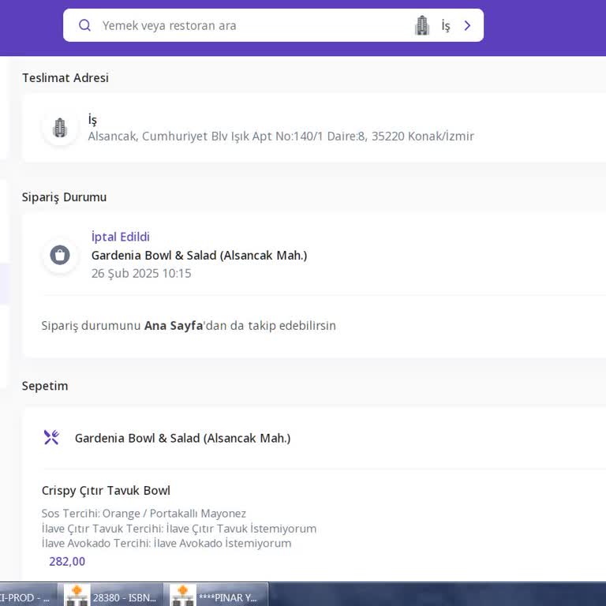Click the 'İlave Çıtır Tavuk Tercihi' line

click(179, 529)
